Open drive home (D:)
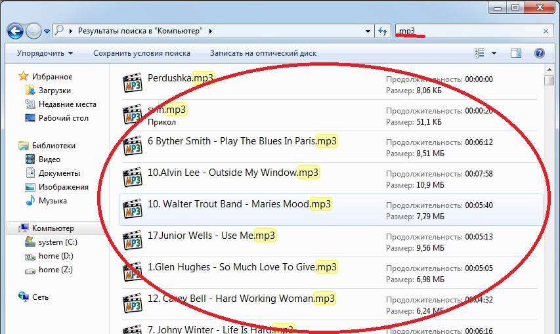The image size is (560, 334). (56, 256)
